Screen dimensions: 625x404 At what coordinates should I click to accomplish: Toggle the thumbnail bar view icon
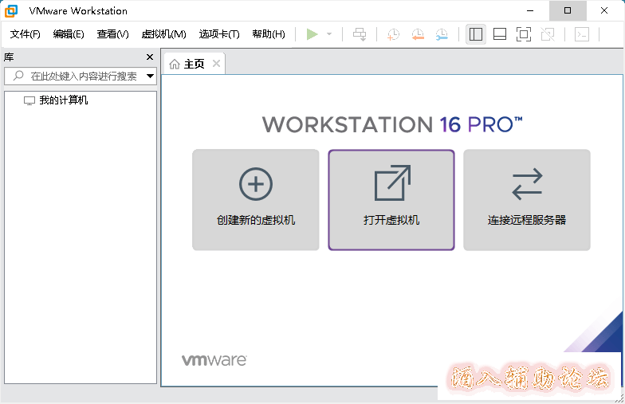(x=499, y=34)
